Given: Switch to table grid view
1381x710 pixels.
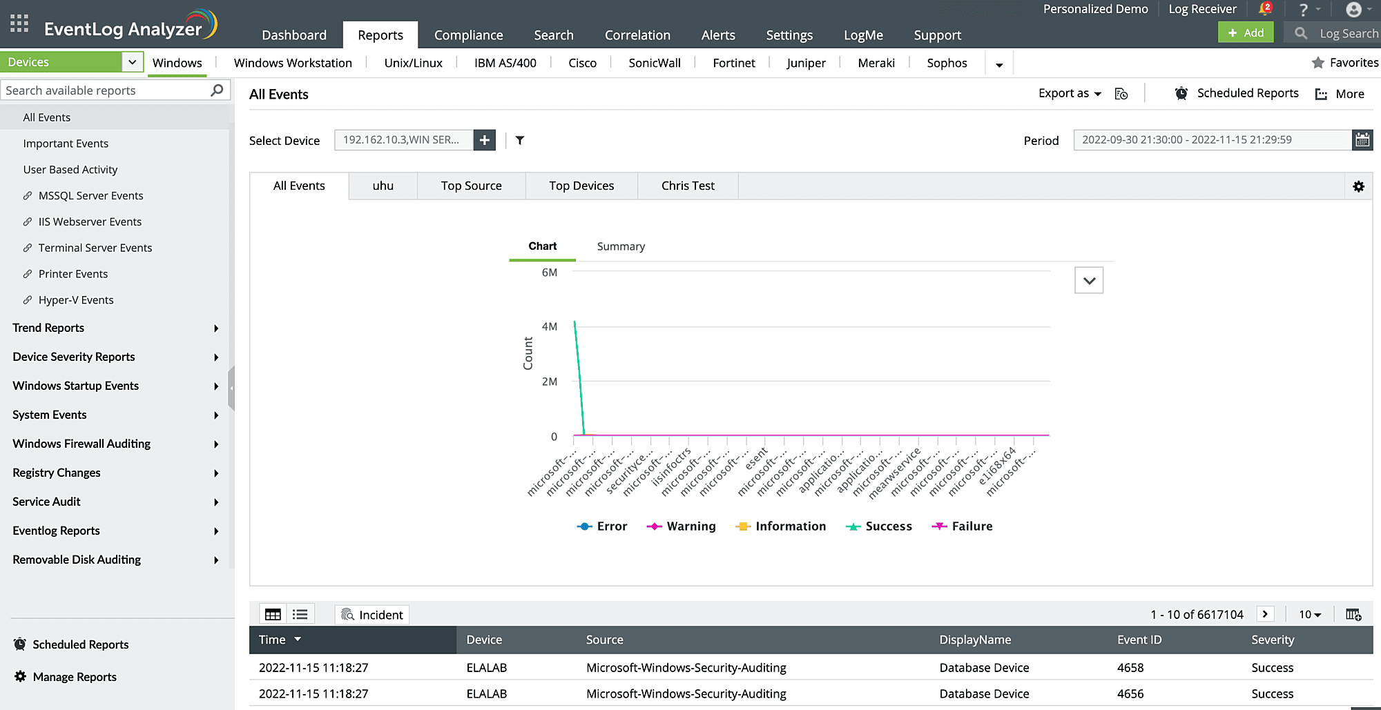Looking at the screenshot, I should pyautogui.click(x=273, y=614).
